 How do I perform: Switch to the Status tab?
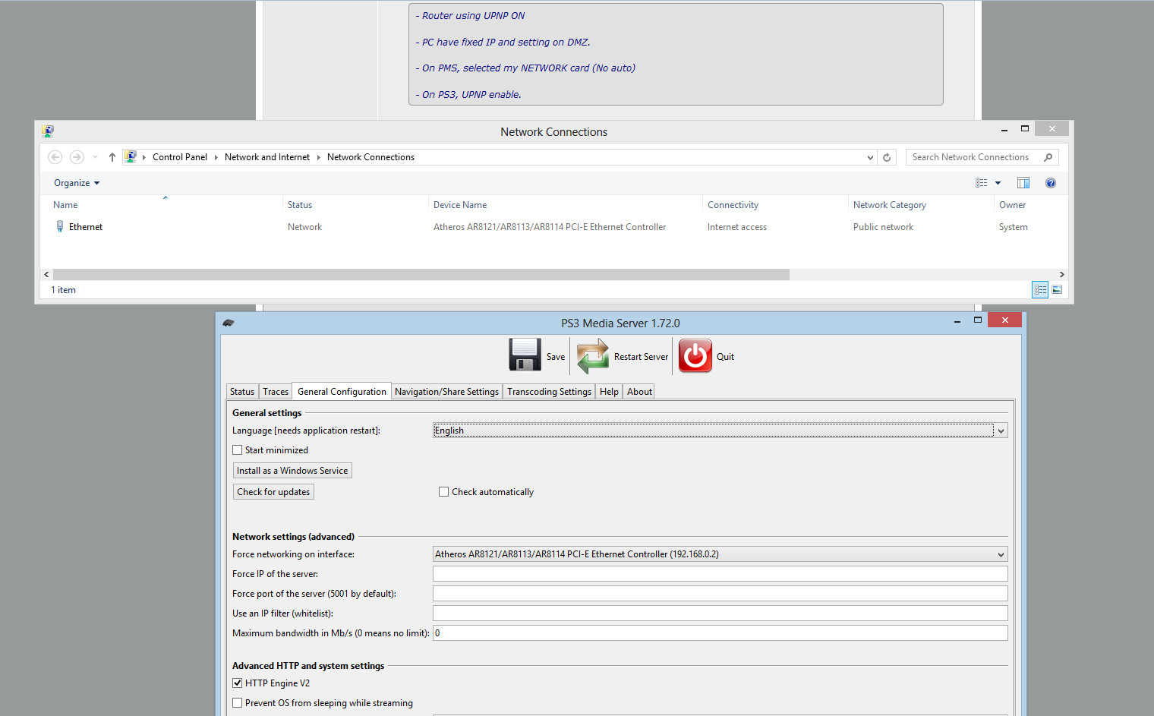pyautogui.click(x=242, y=392)
